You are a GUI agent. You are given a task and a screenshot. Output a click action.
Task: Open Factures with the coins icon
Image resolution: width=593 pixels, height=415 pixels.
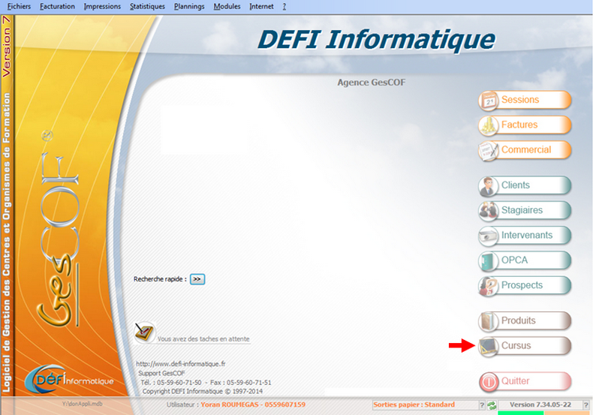coord(525,125)
